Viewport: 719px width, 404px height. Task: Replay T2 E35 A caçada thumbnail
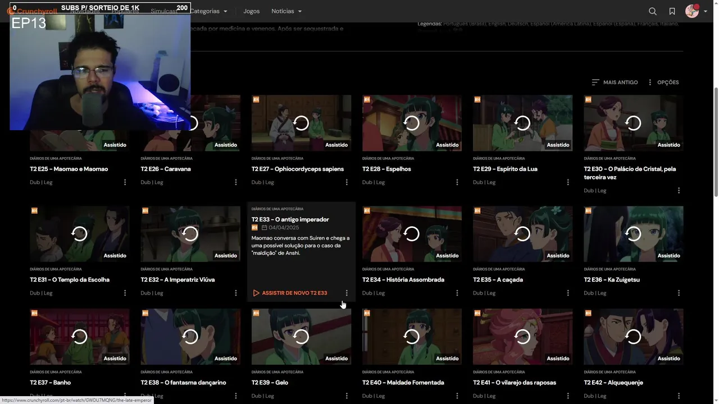[x=522, y=233]
